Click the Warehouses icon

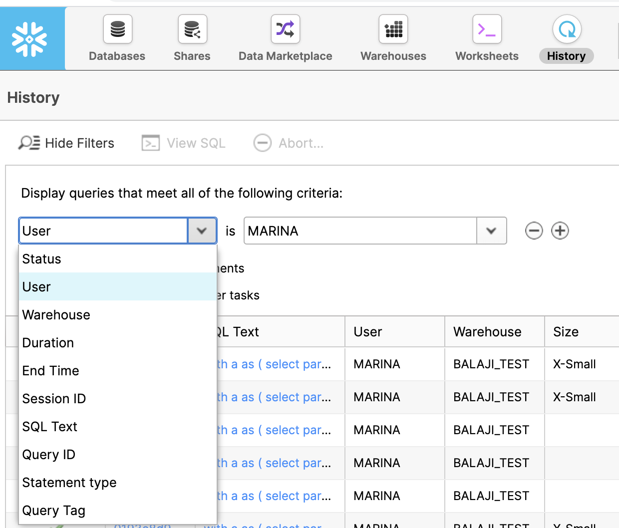point(393,29)
